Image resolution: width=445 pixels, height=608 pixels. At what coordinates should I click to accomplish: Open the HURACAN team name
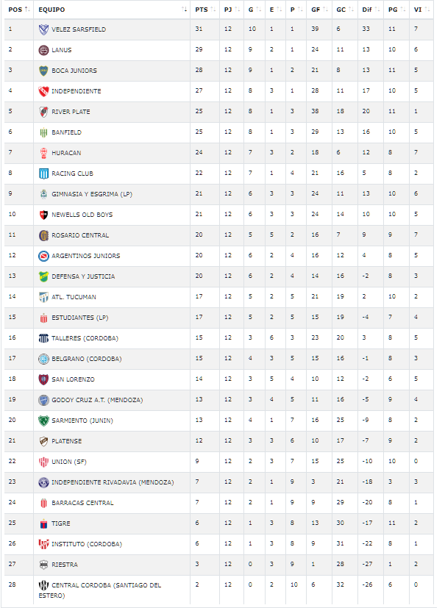tap(66, 153)
